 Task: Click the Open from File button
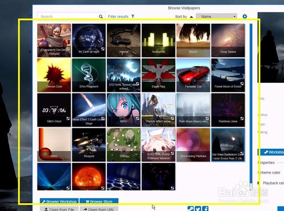tap(59, 209)
